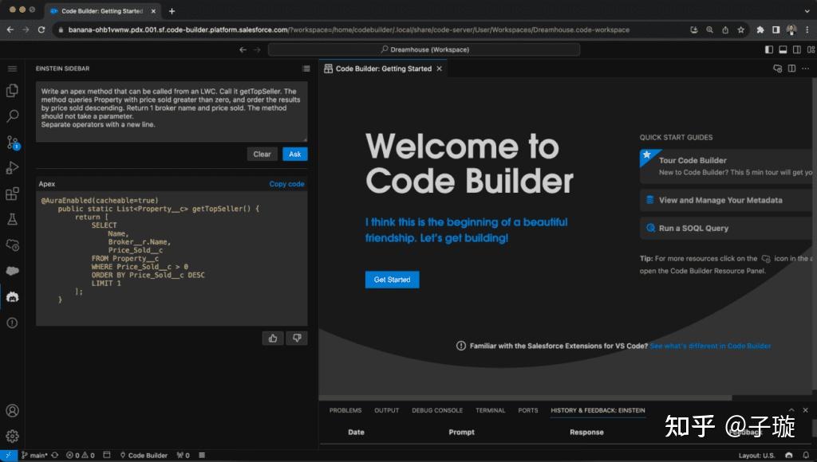Open the See what's different in Code Builder link
Viewport: 817px width, 462px height.
pyautogui.click(x=710, y=346)
